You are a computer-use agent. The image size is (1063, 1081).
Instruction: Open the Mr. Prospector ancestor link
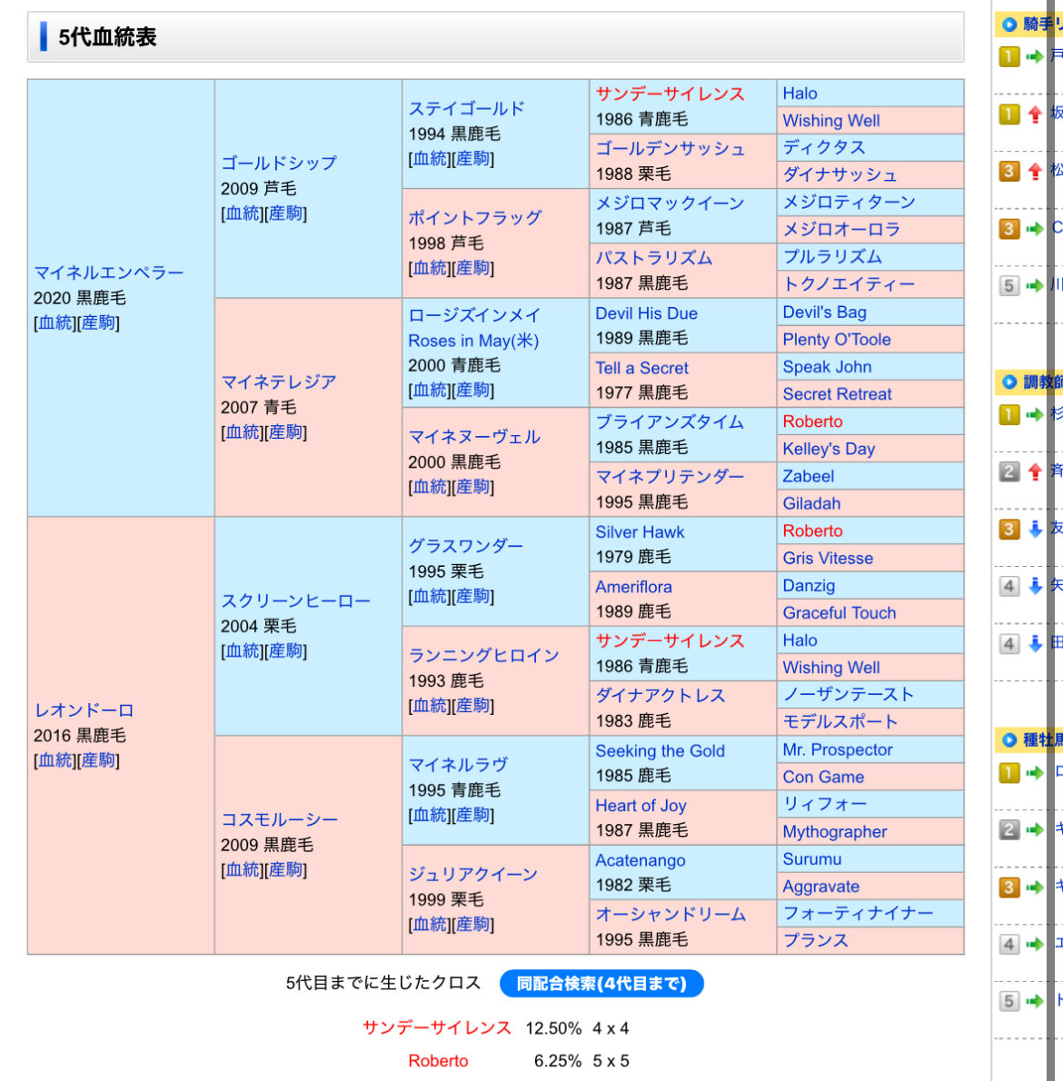click(837, 749)
